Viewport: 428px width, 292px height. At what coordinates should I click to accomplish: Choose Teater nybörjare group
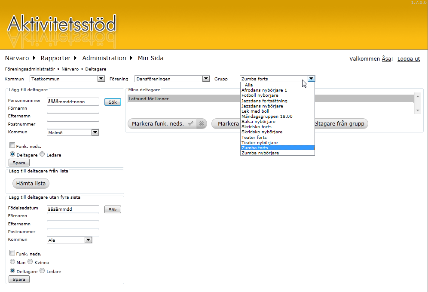277,143
